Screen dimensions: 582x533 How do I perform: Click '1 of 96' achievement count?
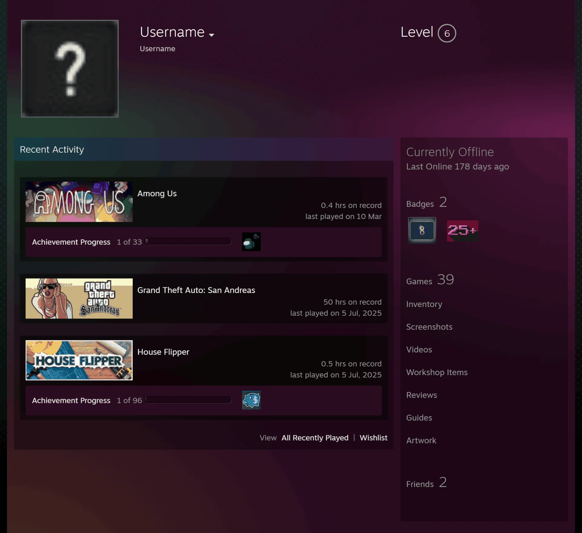point(129,400)
